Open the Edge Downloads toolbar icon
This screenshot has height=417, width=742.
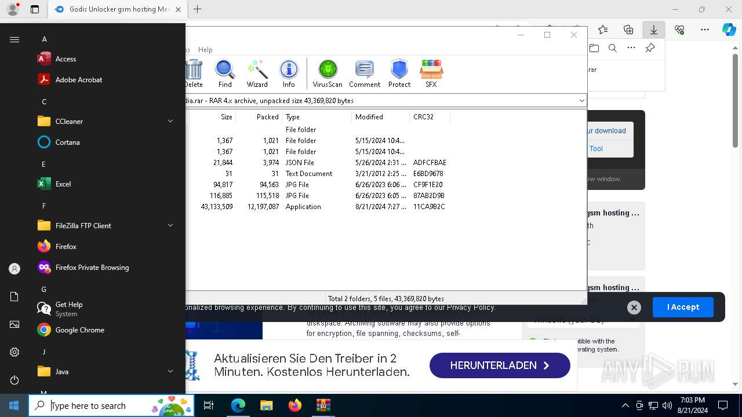coord(653,30)
